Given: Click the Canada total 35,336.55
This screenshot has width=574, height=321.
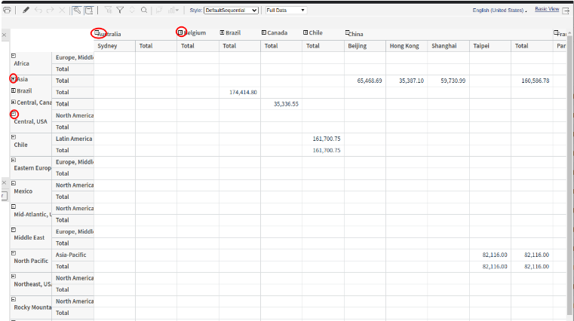Looking at the screenshot, I should [x=286, y=104].
